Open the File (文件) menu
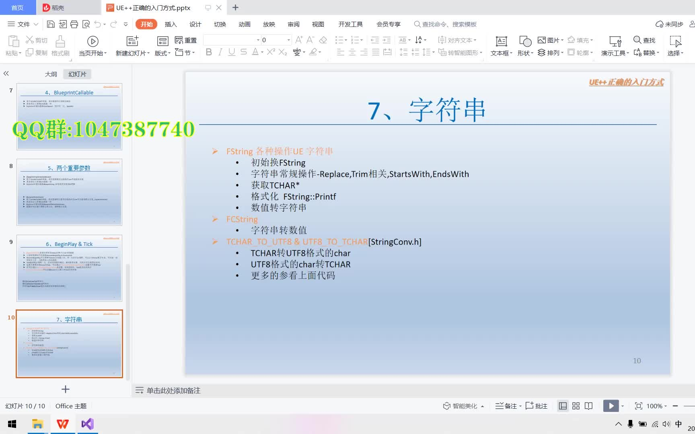 pos(23,24)
